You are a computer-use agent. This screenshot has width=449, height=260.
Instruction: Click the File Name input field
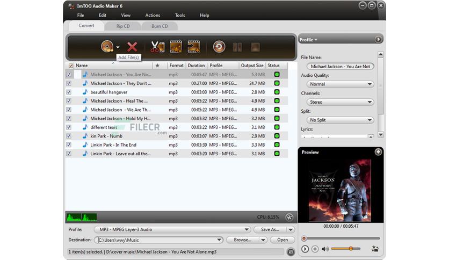tap(340, 67)
